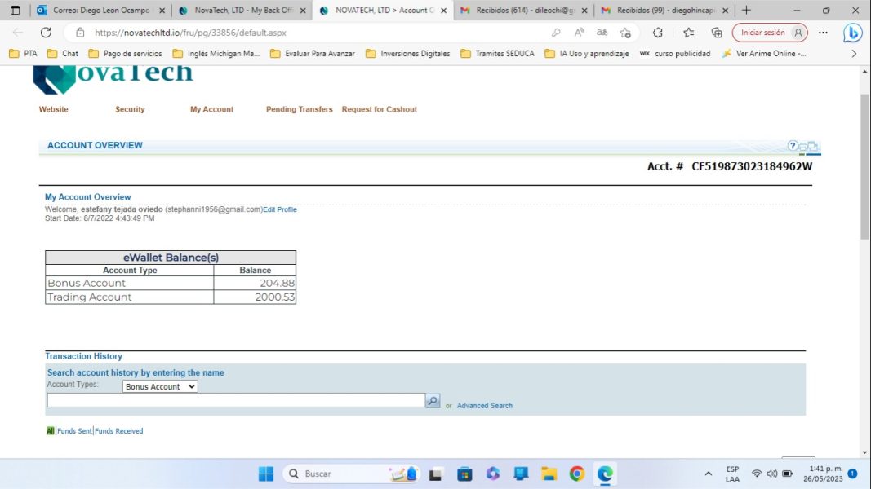Open the curso publicidad bookmark
Viewport: 871px width, 489px height.
(x=675, y=54)
